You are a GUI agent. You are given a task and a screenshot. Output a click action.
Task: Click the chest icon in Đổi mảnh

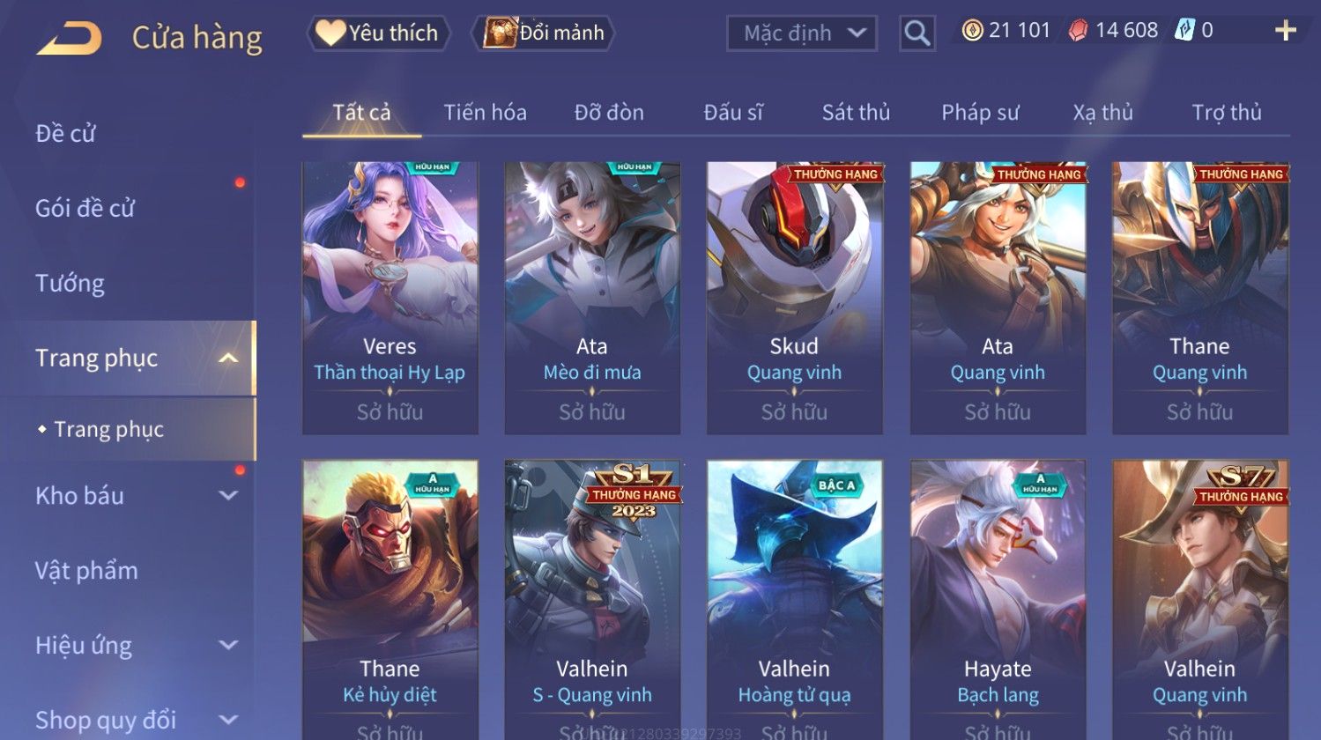[500, 33]
